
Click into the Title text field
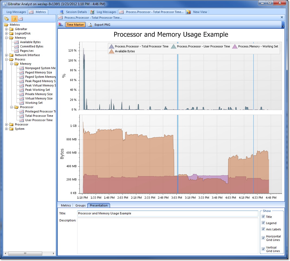pyautogui.click(x=167, y=214)
